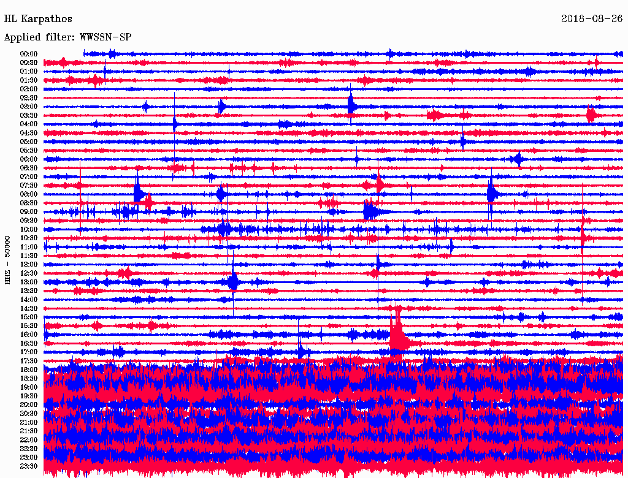Image resolution: width=628 pixels, height=478 pixels.
Task: Select the 05:30 time row label
Action: coord(29,151)
